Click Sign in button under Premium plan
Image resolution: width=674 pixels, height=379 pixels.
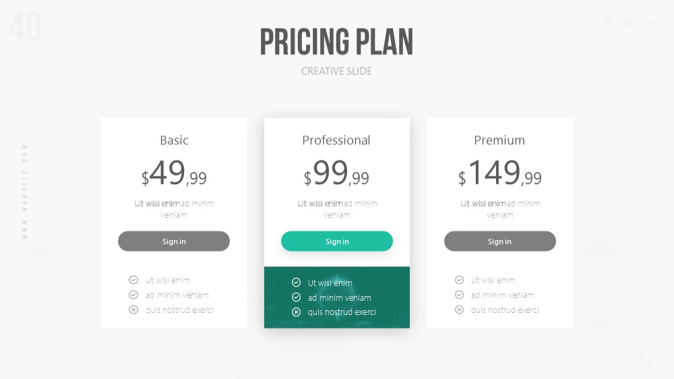coord(499,241)
